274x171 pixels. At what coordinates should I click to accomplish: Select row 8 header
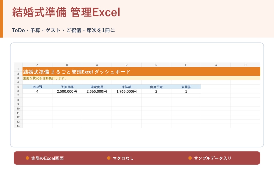(18, 100)
